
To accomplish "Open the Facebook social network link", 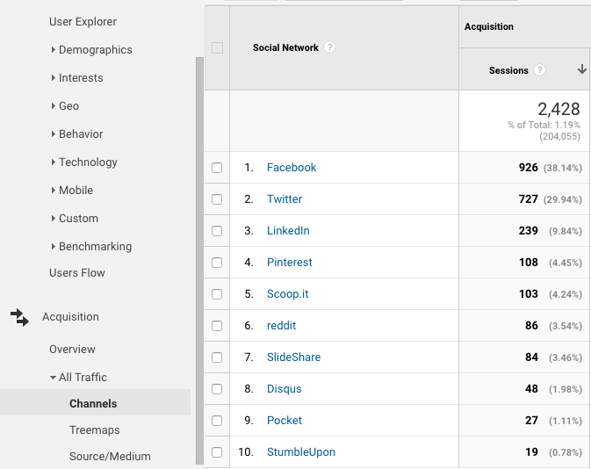I will (x=292, y=168).
